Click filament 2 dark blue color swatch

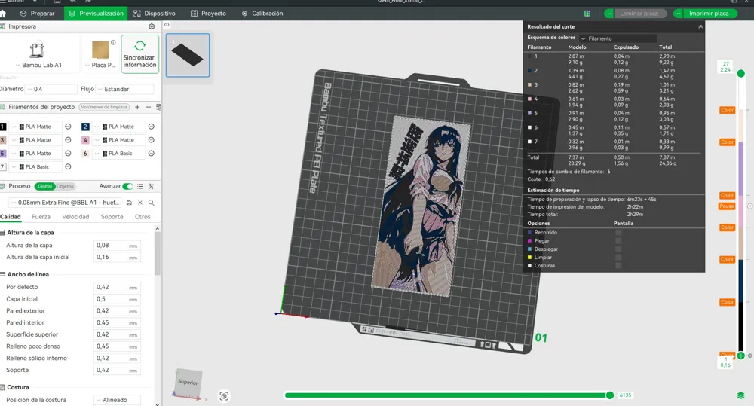85,127
